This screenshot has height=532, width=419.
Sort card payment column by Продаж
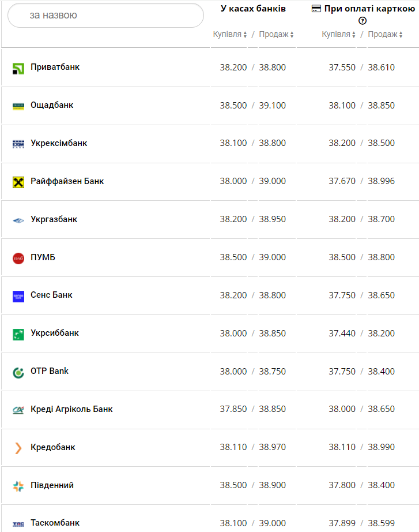point(386,35)
